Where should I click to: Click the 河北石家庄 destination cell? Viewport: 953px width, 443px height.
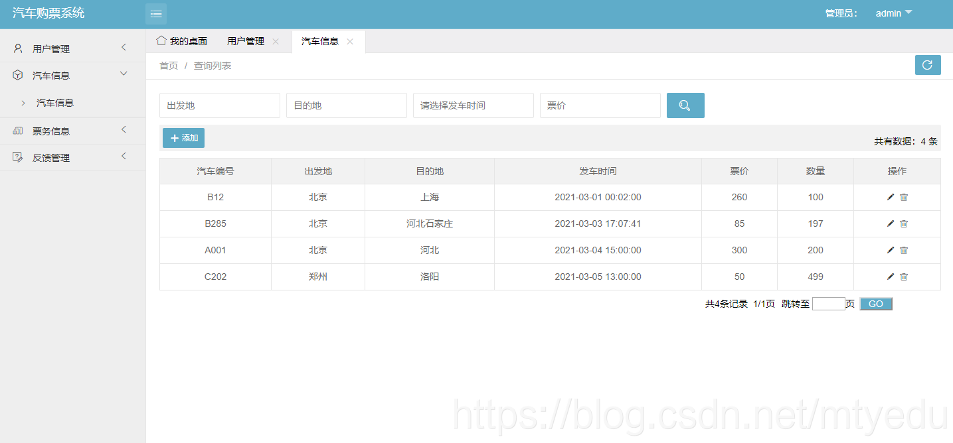point(430,223)
